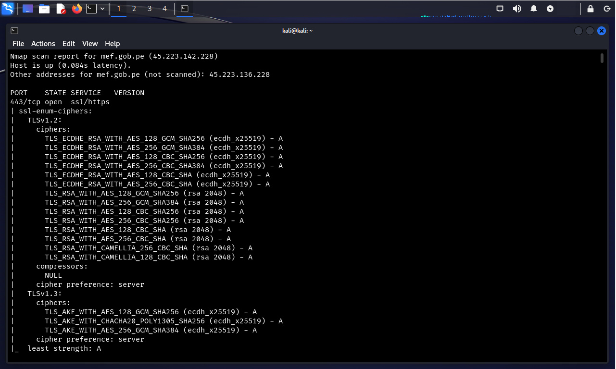Open the View menu in terminal

pyautogui.click(x=90, y=44)
